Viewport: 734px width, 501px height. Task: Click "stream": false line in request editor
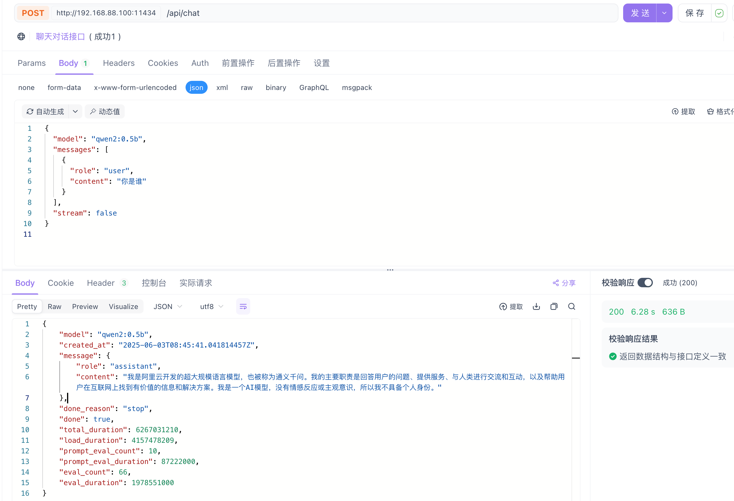click(x=85, y=213)
